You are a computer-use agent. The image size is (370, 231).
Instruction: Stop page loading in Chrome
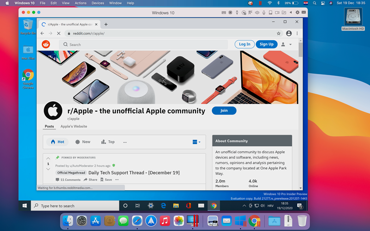click(59, 33)
